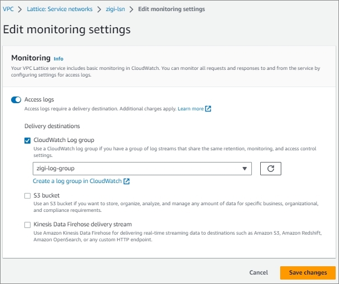
Task: Open the zigi-log-group dropdown
Action: (x=142, y=169)
